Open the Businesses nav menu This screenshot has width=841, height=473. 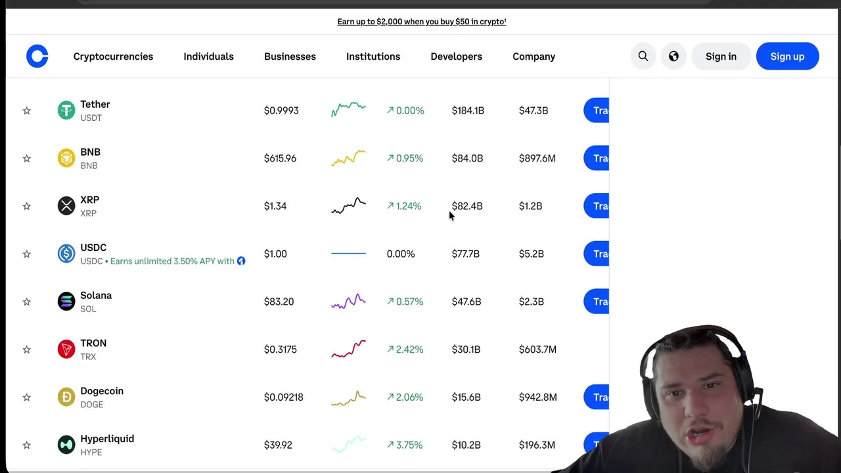pyautogui.click(x=290, y=56)
